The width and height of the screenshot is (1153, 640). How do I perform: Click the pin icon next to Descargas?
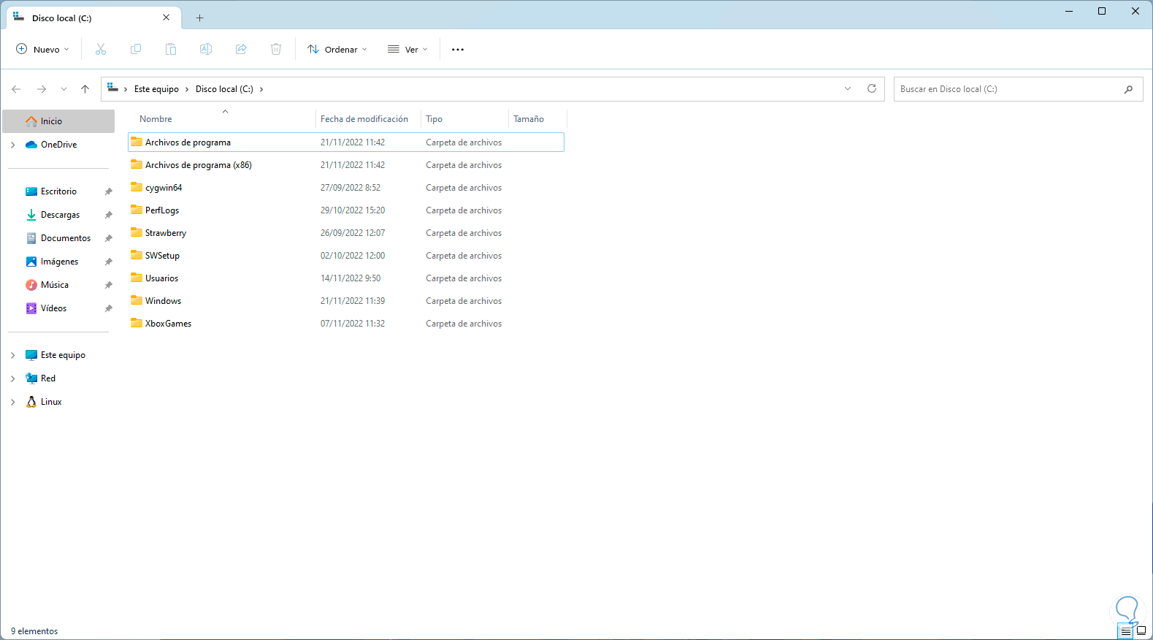(x=108, y=215)
